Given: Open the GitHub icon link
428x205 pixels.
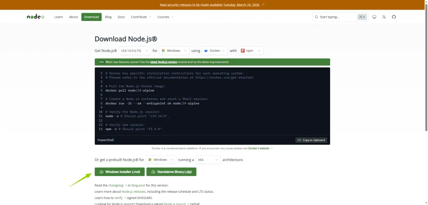Looking at the screenshot, I should tap(394, 17).
